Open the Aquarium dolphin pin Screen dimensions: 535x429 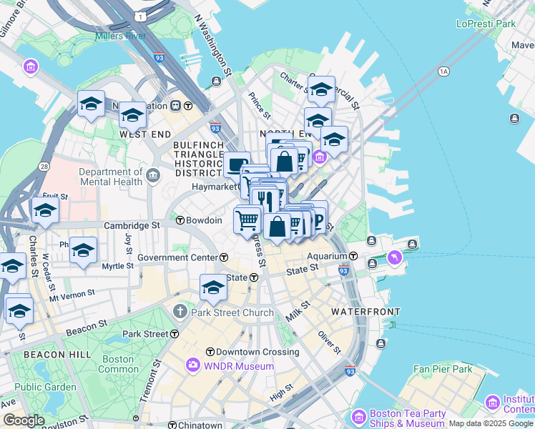pos(395,258)
